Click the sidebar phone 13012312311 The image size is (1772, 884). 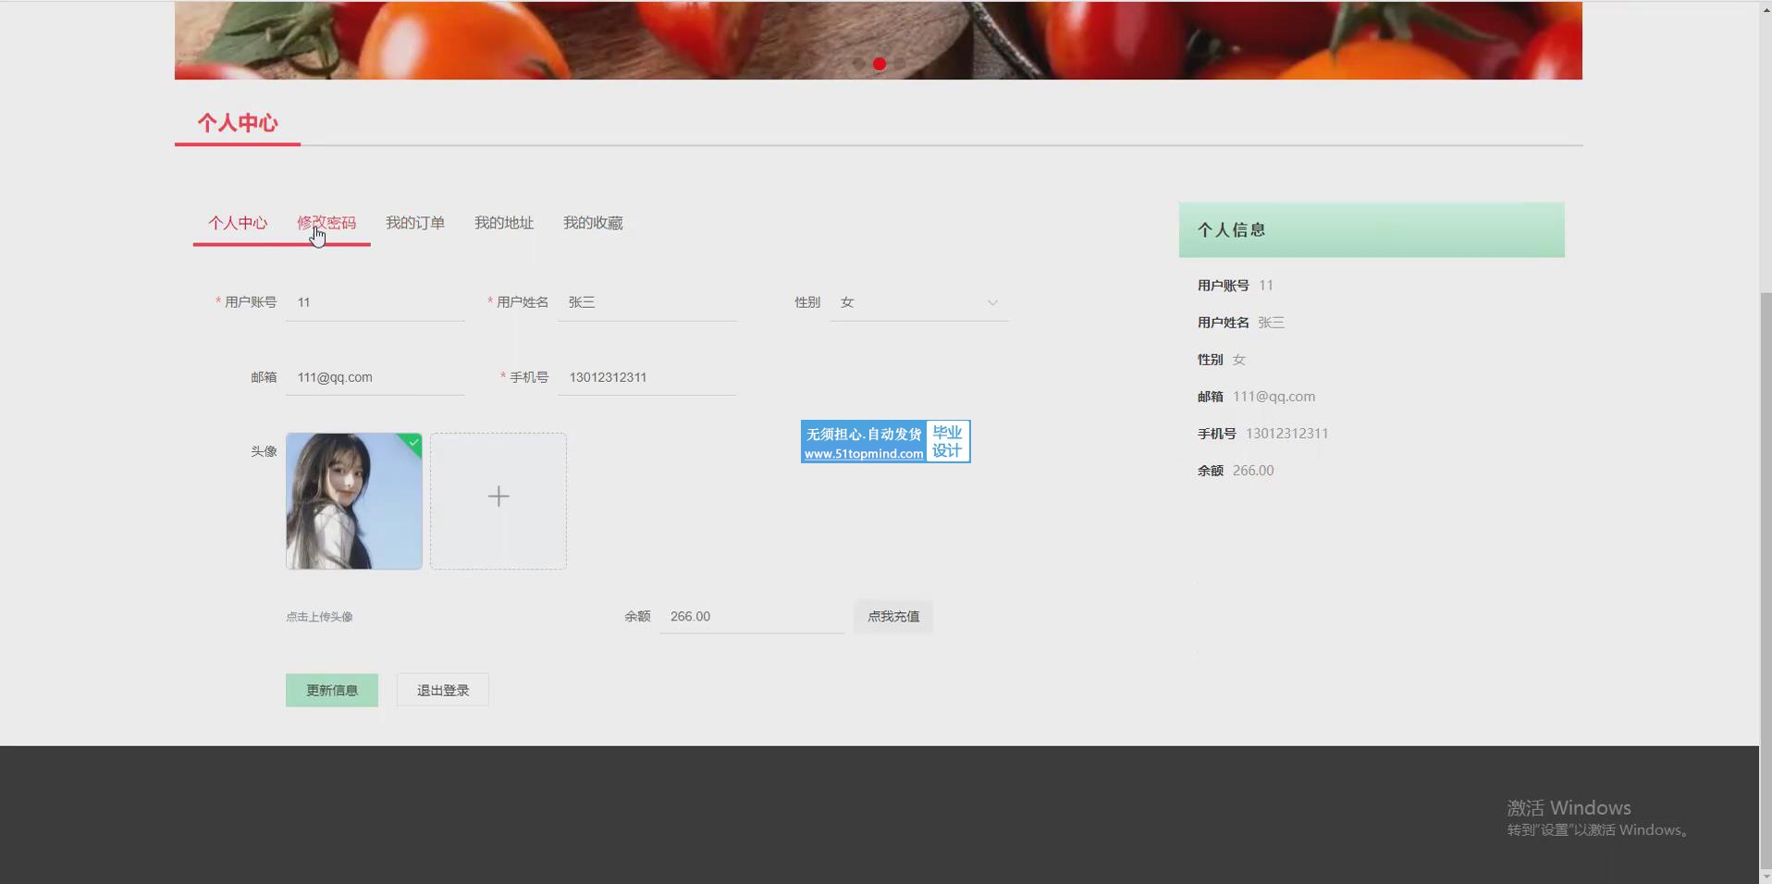click(1286, 434)
